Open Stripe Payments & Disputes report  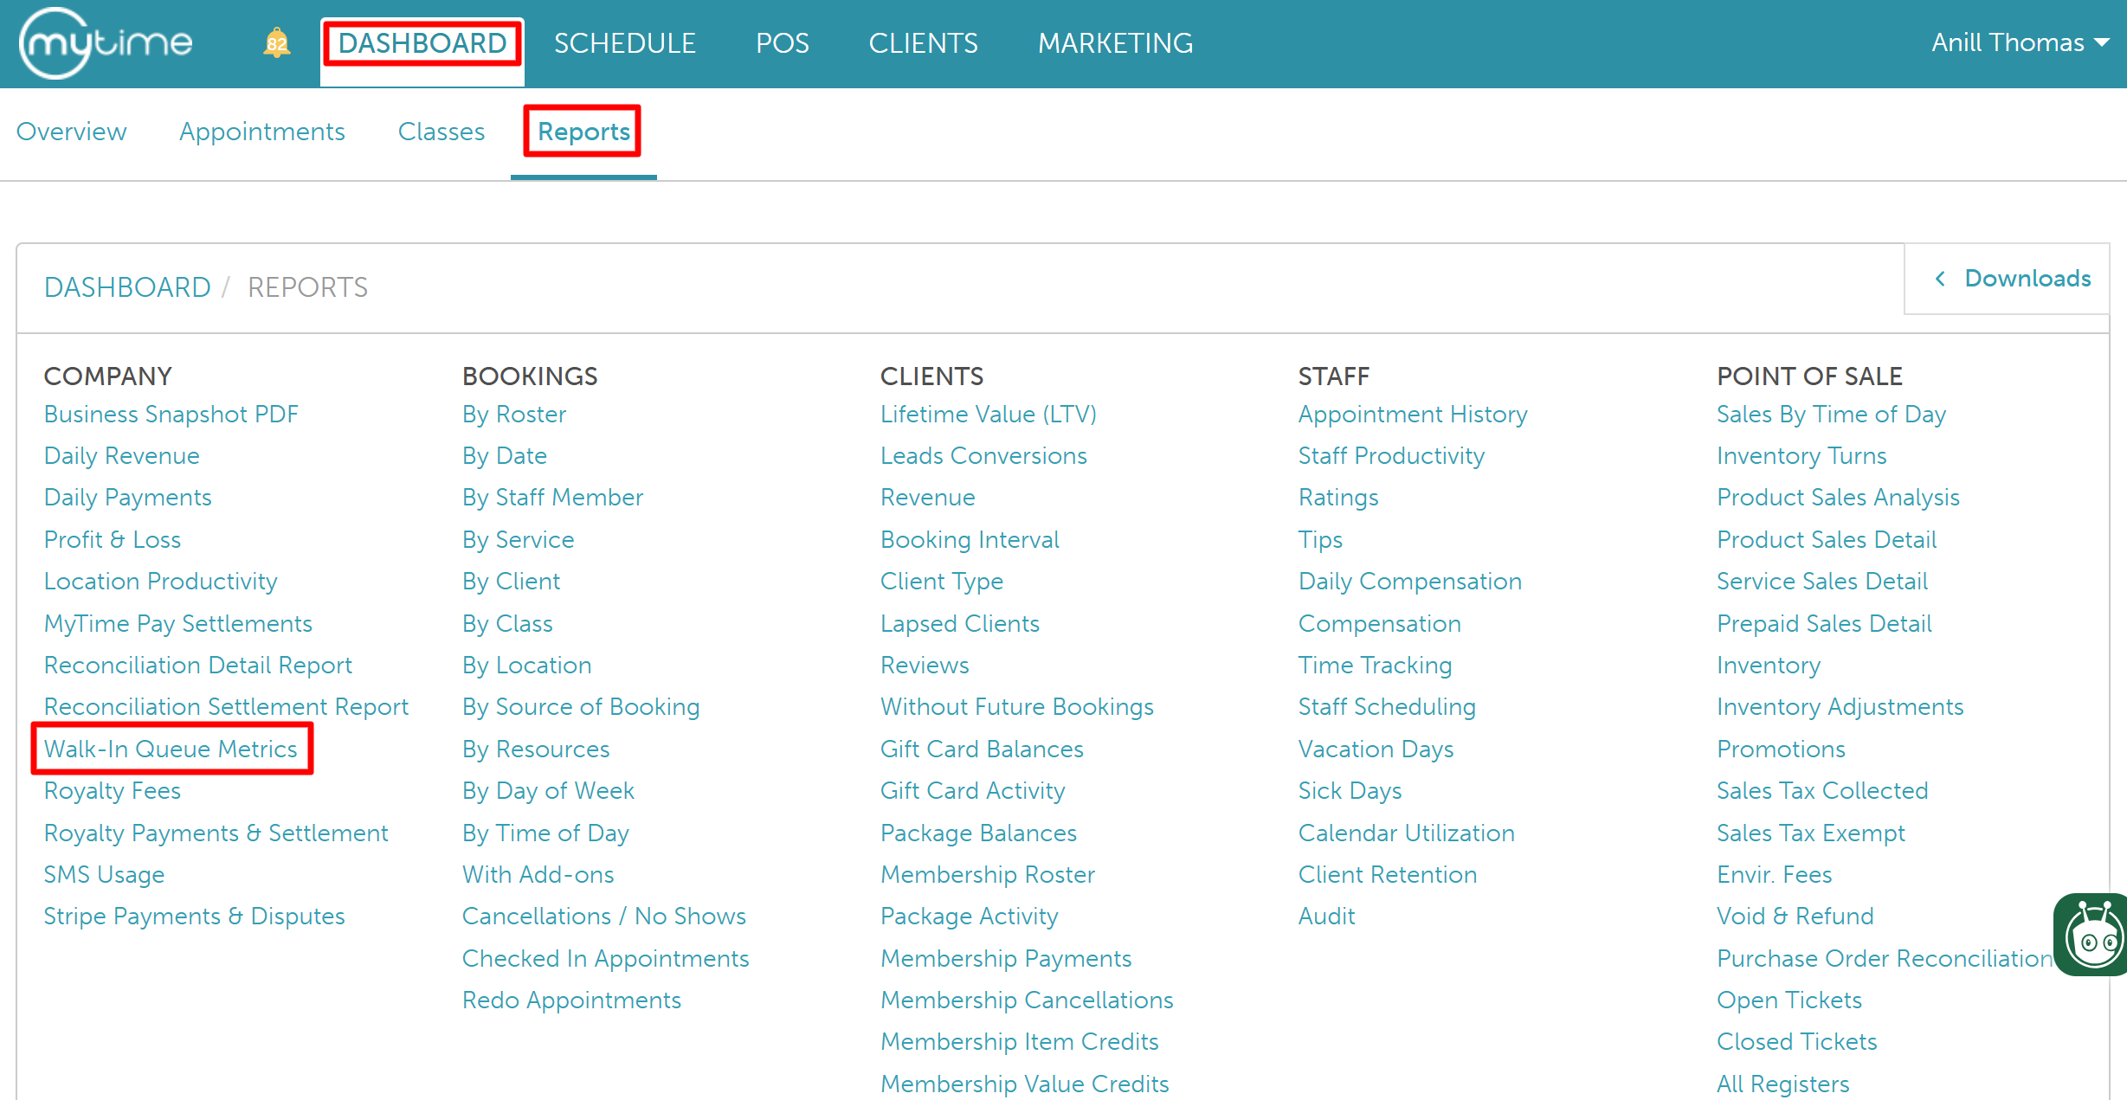pos(195,917)
